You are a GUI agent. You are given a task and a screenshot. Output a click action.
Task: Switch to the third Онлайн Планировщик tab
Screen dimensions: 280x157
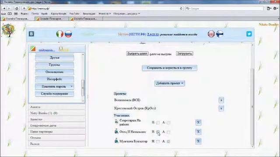click(85, 19)
